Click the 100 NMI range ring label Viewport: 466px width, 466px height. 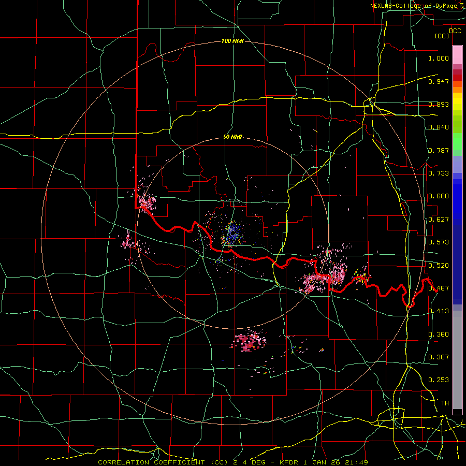[x=232, y=41]
